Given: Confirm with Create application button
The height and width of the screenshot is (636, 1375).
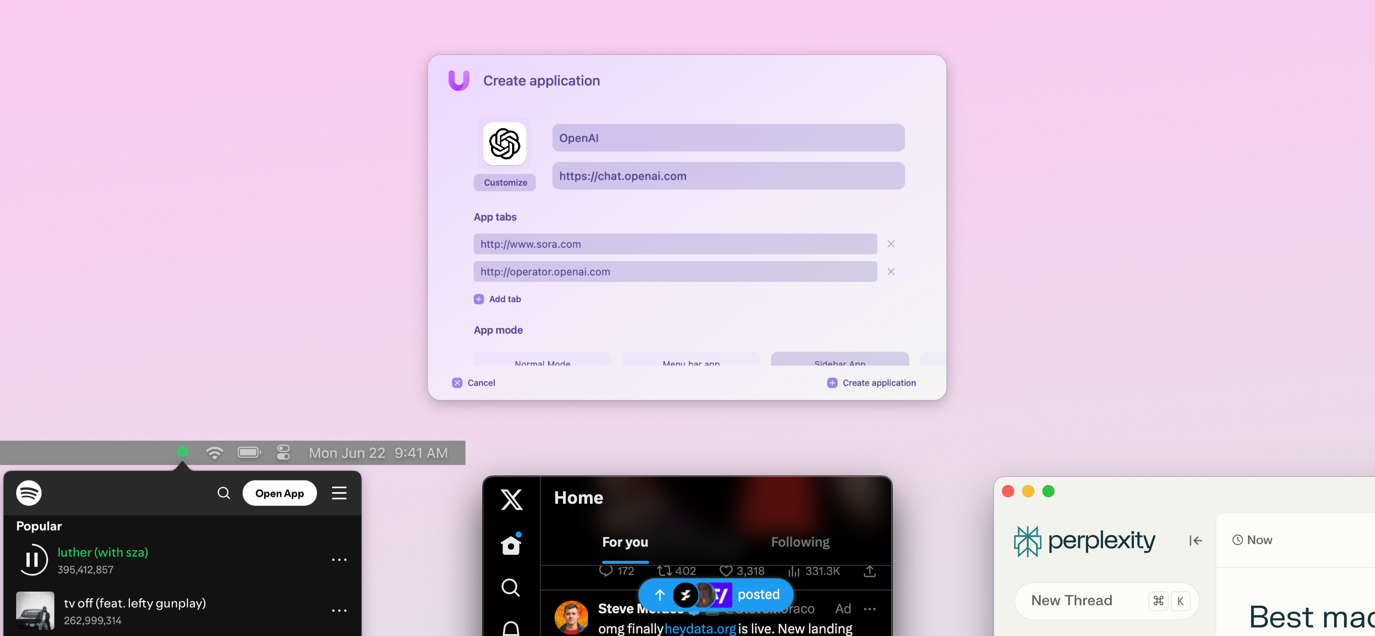Looking at the screenshot, I should [871, 383].
